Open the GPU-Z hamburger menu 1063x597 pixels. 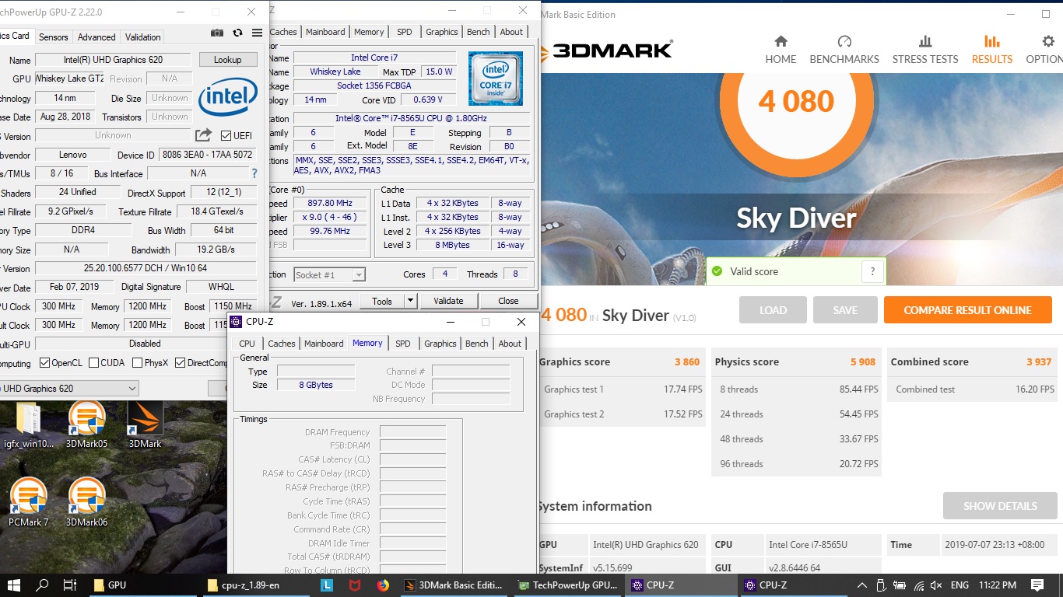[x=257, y=33]
